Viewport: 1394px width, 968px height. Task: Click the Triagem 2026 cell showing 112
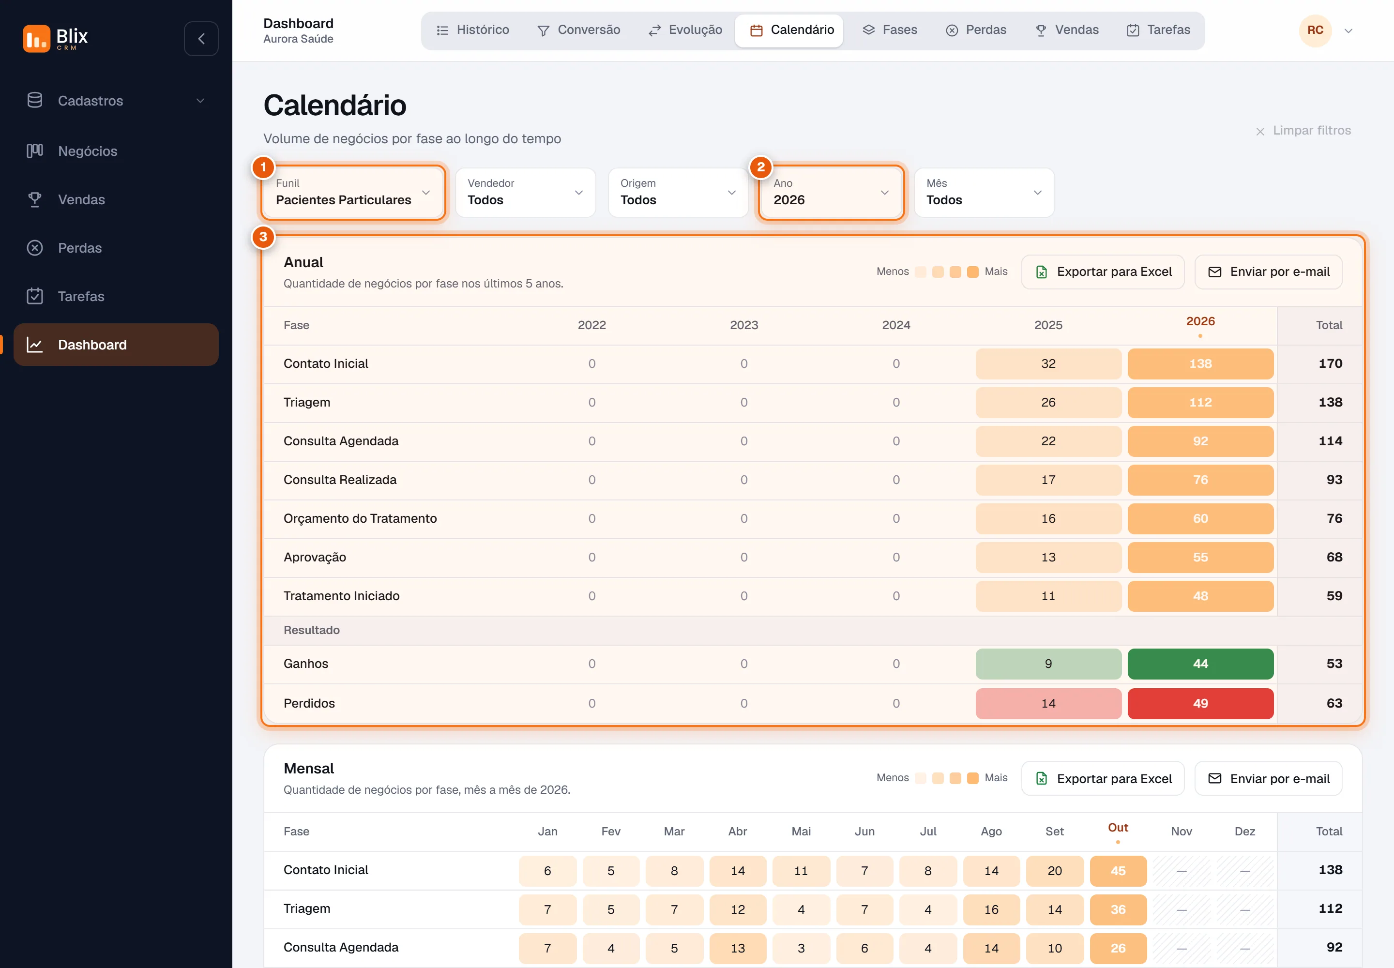(x=1200, y=403)
